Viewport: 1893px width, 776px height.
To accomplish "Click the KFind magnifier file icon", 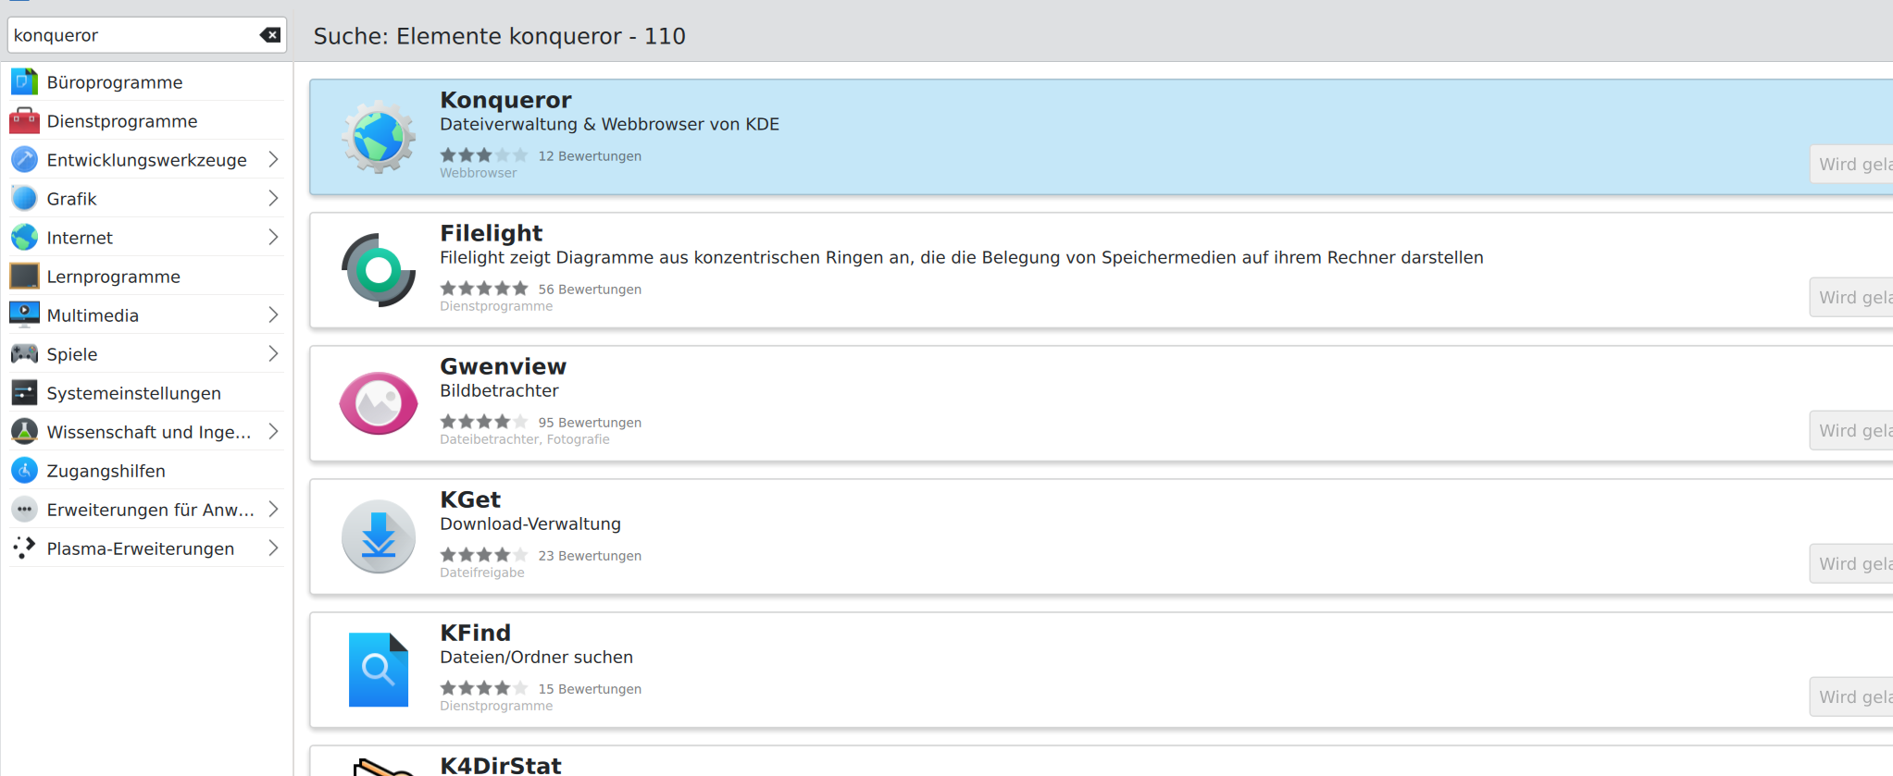I will 379,670.
